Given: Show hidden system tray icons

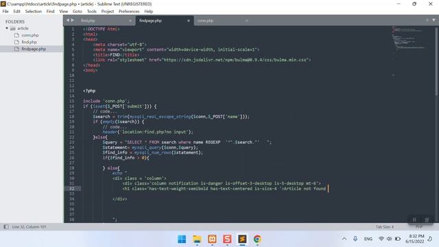Looking at the screenshot, I should [x=344, y=239].
